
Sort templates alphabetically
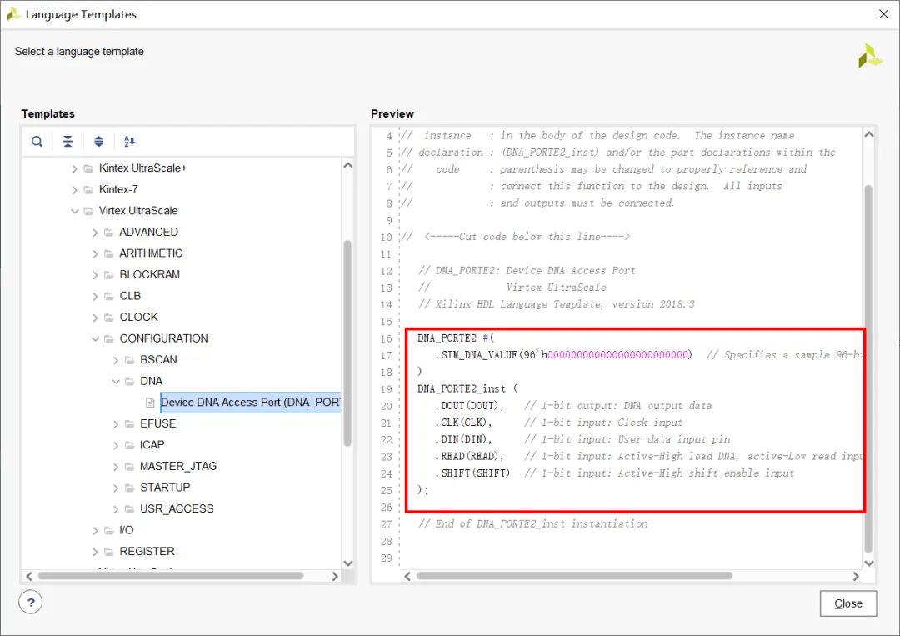pyautogui.click(x=129, y=141)
